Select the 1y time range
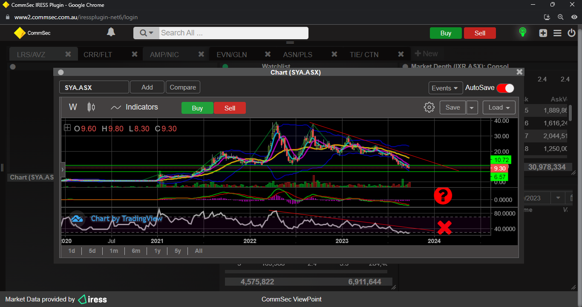 click(157, 251)
